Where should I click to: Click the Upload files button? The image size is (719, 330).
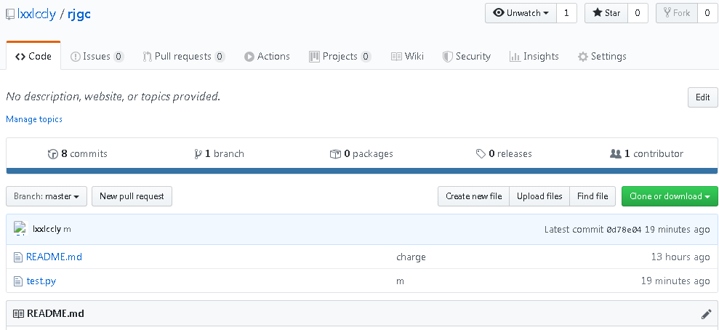[x=539, y=196]
